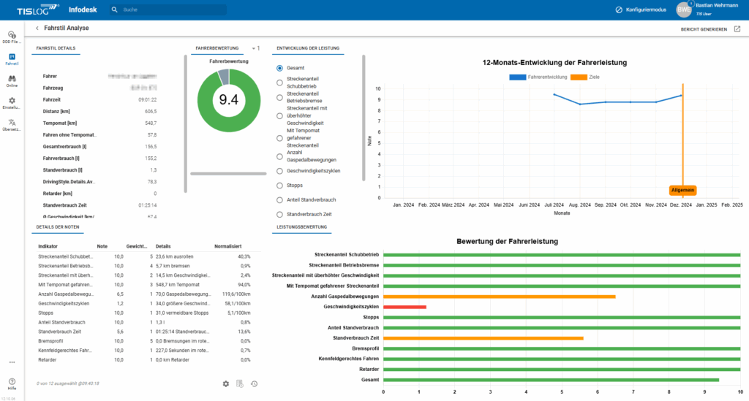The image size is (749, 401).
Task: Select the Leistungsbewertung tab
Action: pos(301,227)
